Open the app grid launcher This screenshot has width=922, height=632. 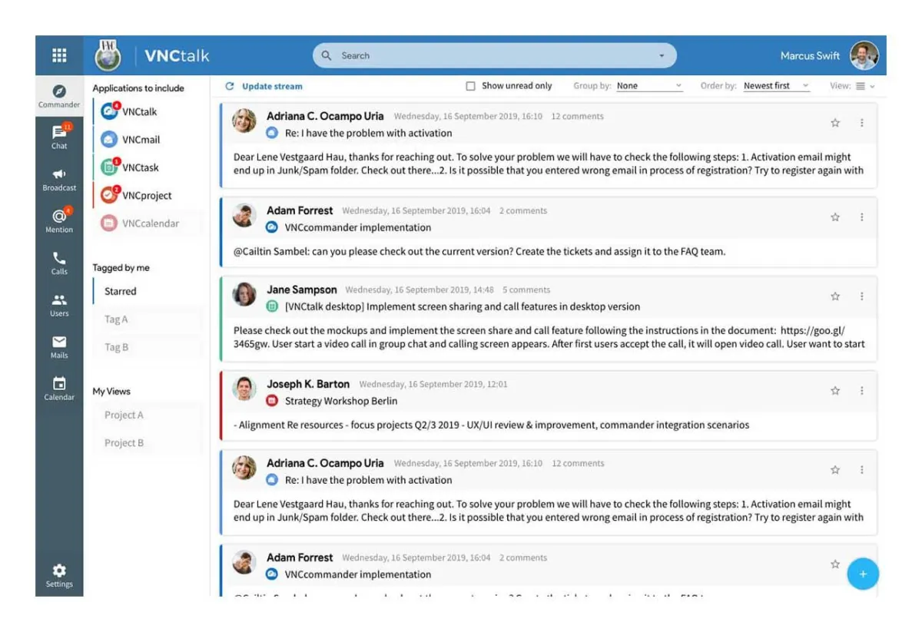point(58,55)
